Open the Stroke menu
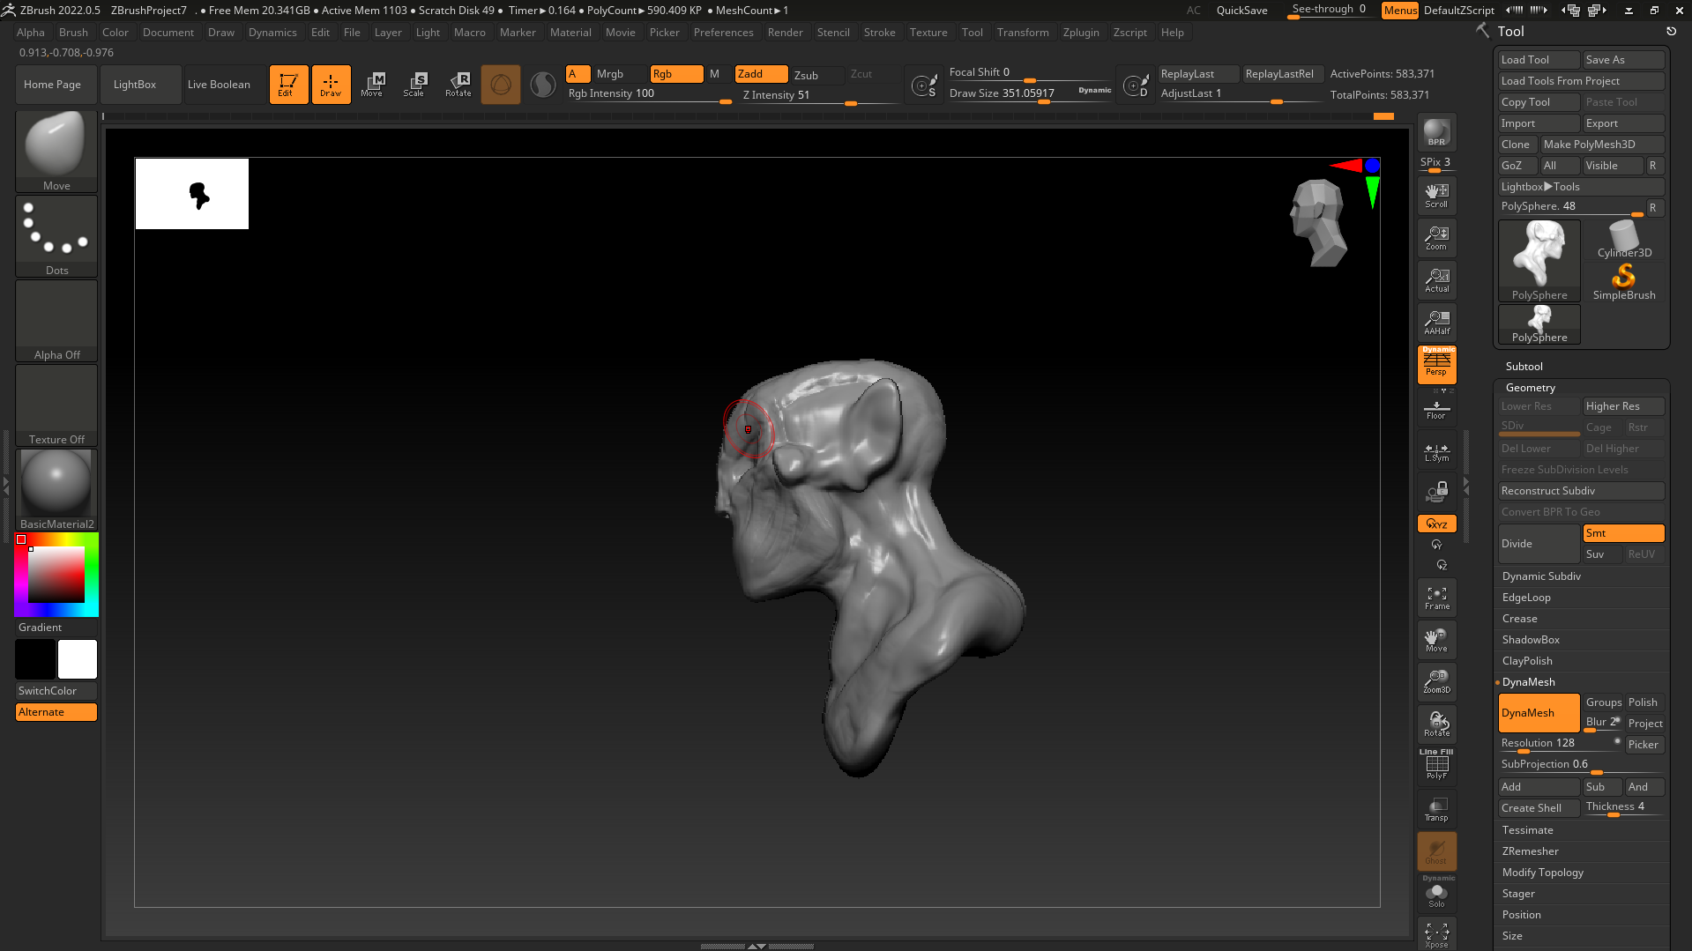The image size is (1692, 951). (878, 33)
